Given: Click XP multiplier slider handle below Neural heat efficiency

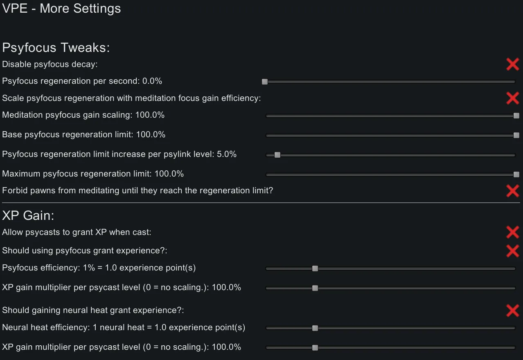Looking at the screenshot, I should [x=315, y=348].
